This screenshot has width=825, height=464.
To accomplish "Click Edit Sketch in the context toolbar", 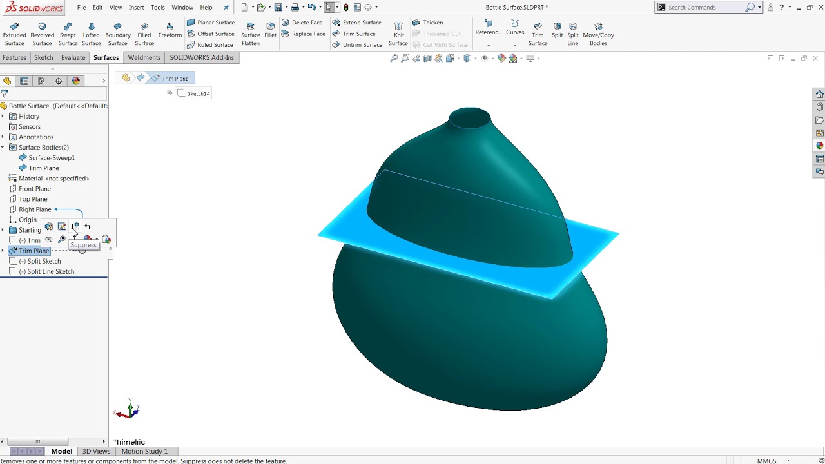I will (x=62, y=226).
